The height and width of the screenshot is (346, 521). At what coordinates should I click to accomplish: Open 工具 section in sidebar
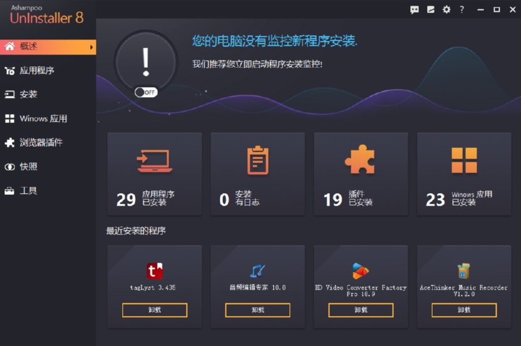(x=48, y=191)
